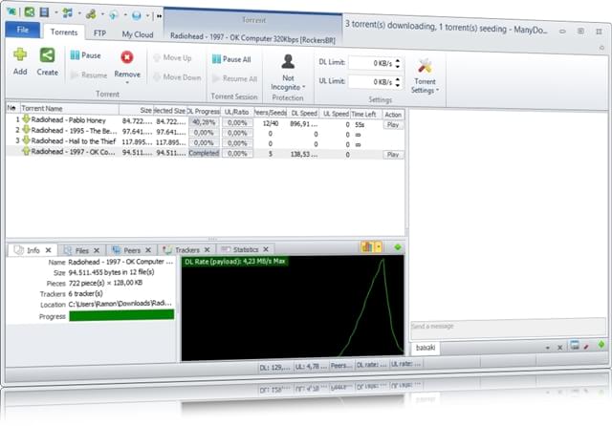
Task: Select the Radiohead - Hail to the Thief row
Action: pyautogui.click(x=206, y=142)
